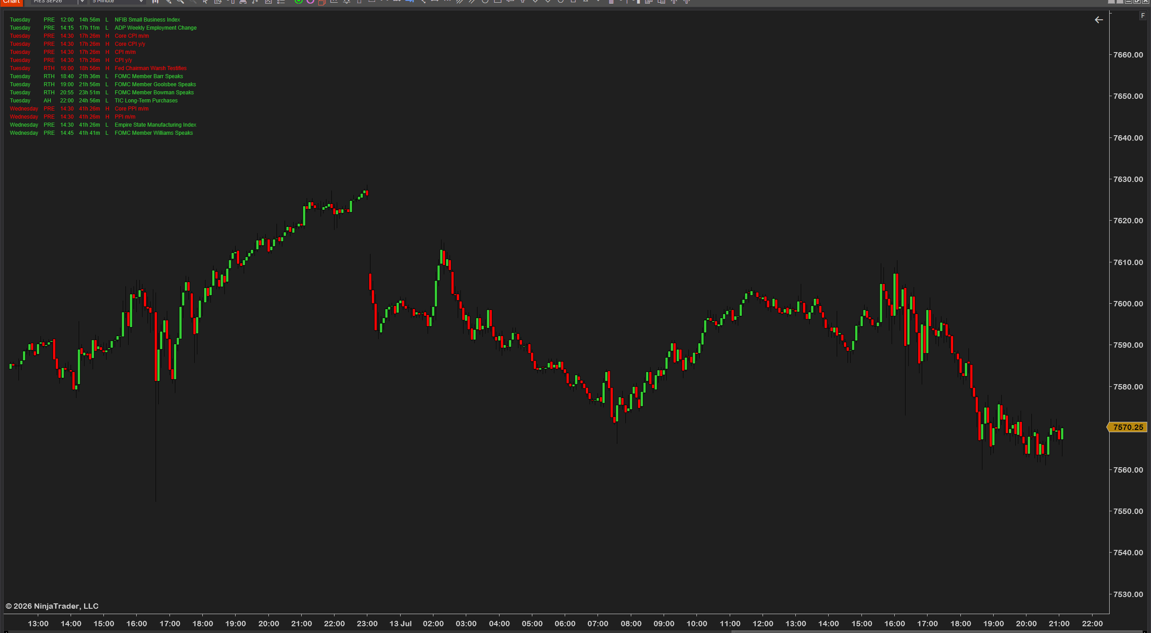Click Fed Chairman Warsh Testifies event
Screen dimensions: 1151x633
tap(98, 68)
